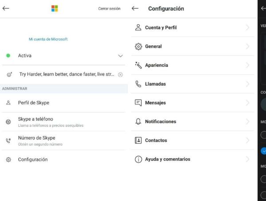The width and height of the screenshot is (266, 201).
Task: Click the Llamadas phone icon
Action: click(138, 84)
